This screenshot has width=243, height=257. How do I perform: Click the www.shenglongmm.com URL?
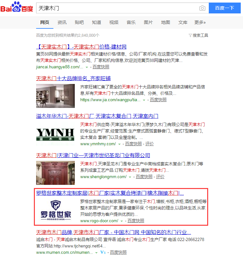[x=104, y=177]
